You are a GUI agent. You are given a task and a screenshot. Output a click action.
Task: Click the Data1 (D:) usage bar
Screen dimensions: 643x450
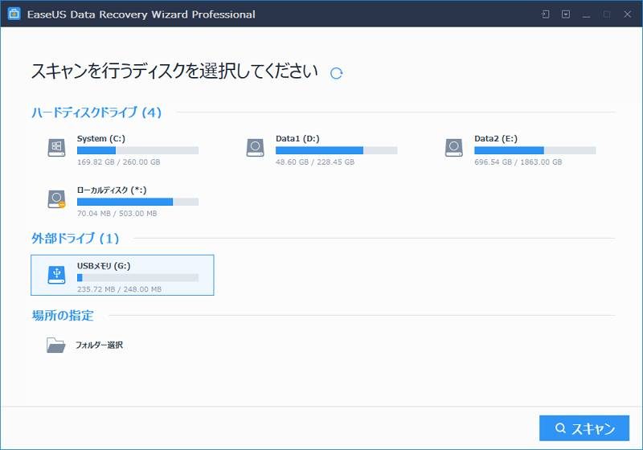(336, 150)
